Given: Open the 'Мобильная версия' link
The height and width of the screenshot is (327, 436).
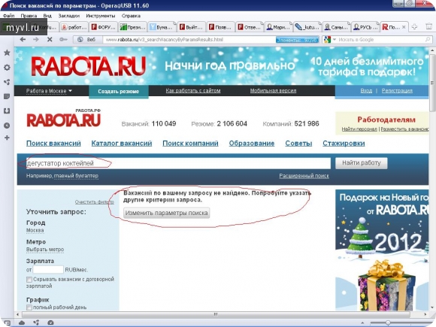Looking at the screenshot, I should pos(273,91).
